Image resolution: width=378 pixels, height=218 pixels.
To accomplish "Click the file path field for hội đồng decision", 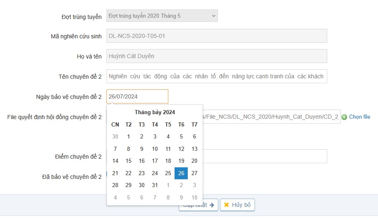I will pyautogui.click(x=272, y=117).
